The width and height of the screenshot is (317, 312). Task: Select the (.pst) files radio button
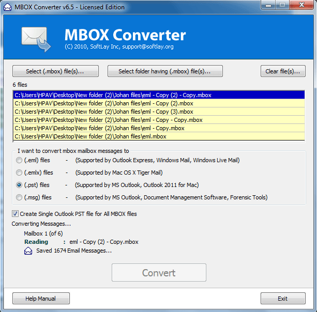[19, 185]
